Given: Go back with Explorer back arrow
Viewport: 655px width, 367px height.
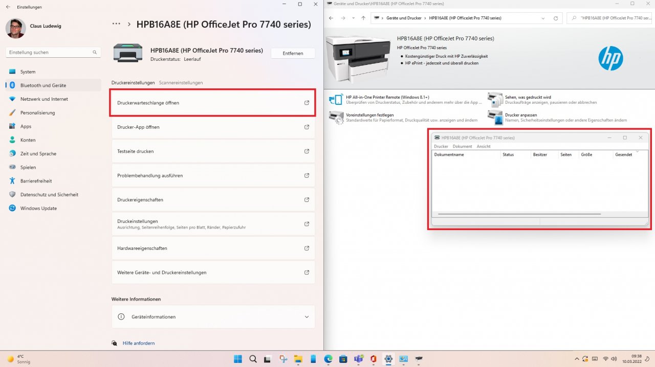Looking at the screenshot, I should 331,18.
